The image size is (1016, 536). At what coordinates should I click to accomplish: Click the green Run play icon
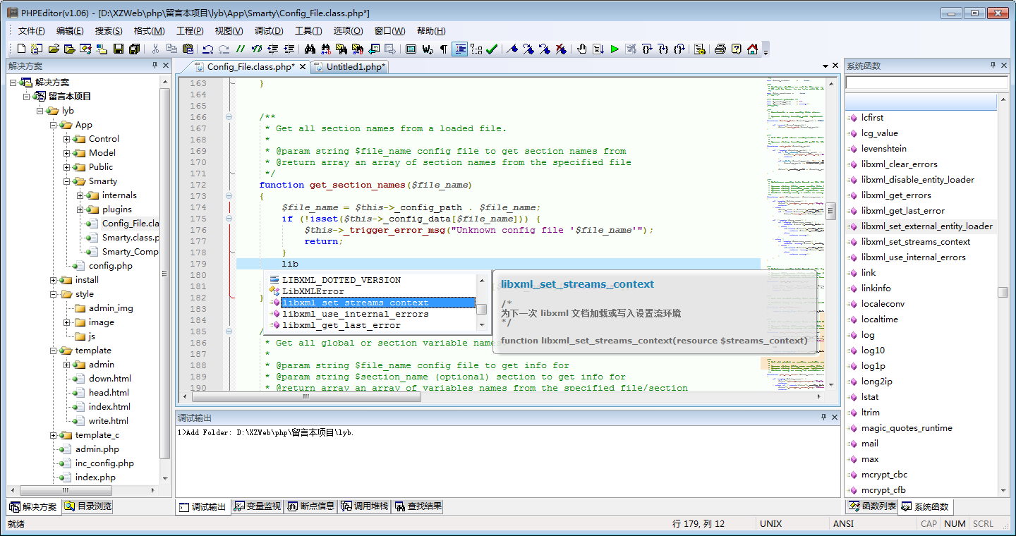pos(615,49)
